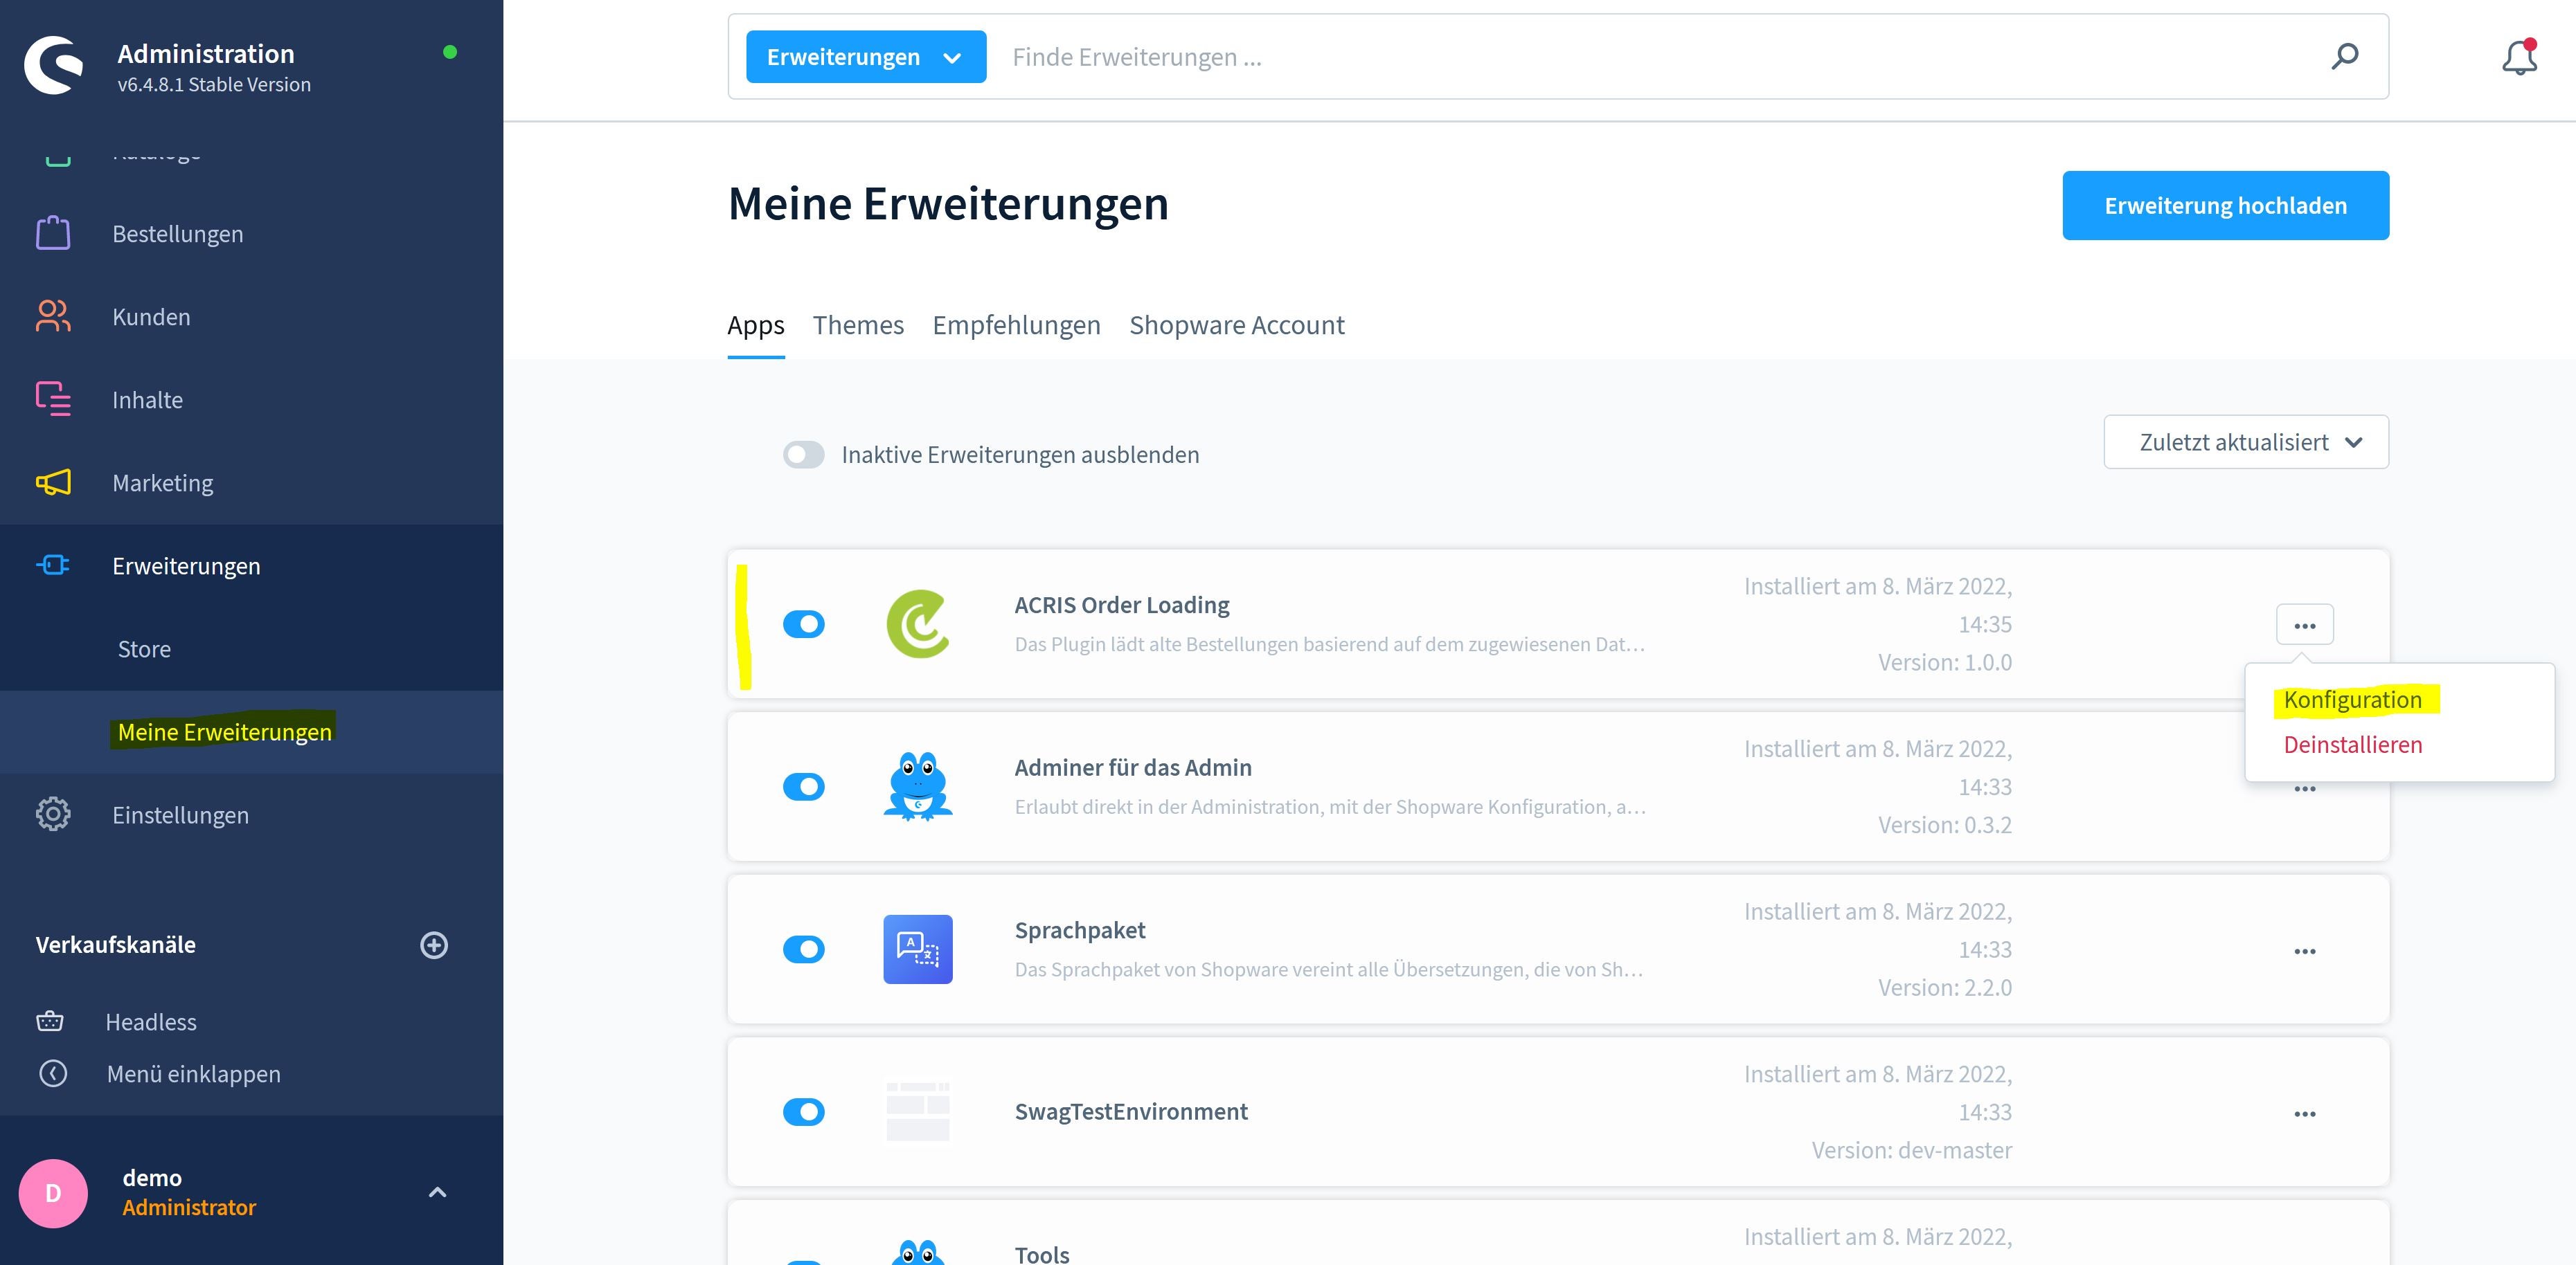Open notifications bell icon
2576x1265 pixels.
[x=2519, y=57]
